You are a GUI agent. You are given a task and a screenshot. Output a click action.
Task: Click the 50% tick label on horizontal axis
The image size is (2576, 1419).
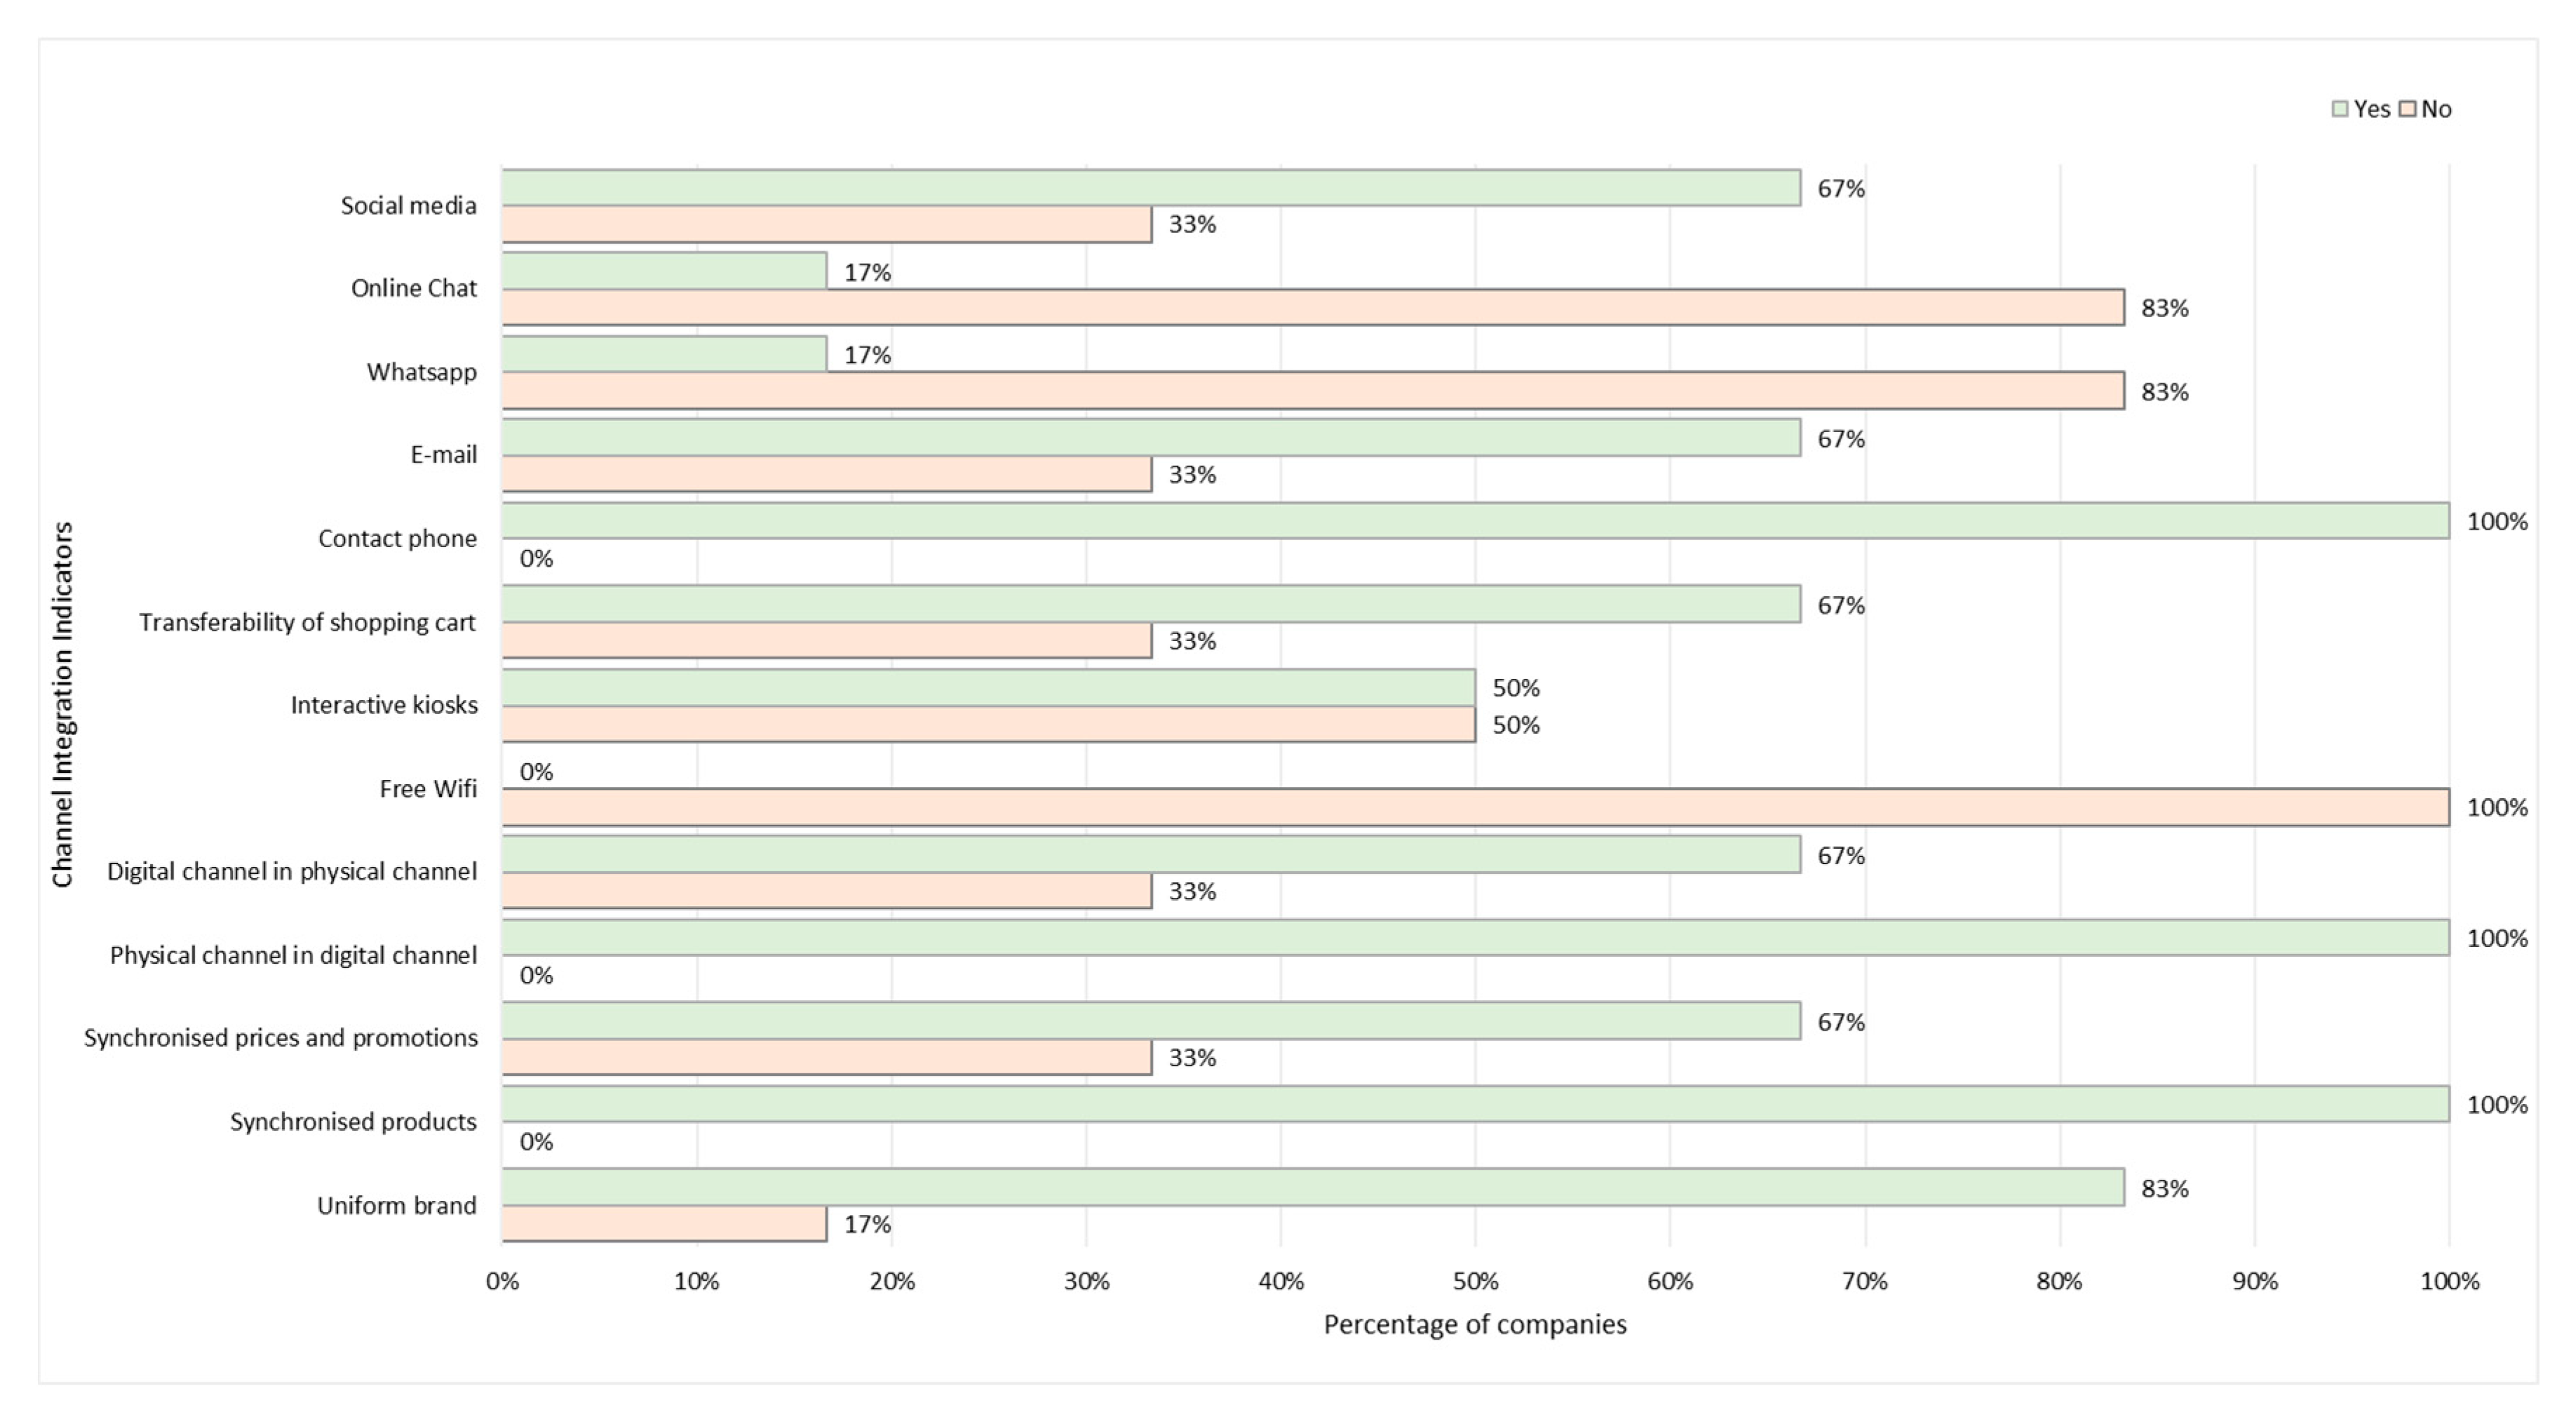[x=1475, y=1281]
